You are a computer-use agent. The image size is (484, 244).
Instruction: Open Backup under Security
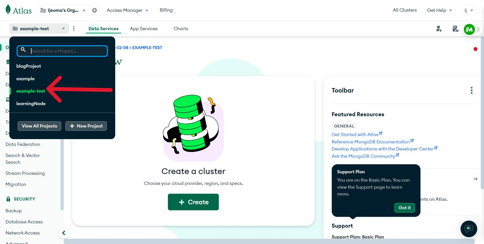click(x=14, y=211)
